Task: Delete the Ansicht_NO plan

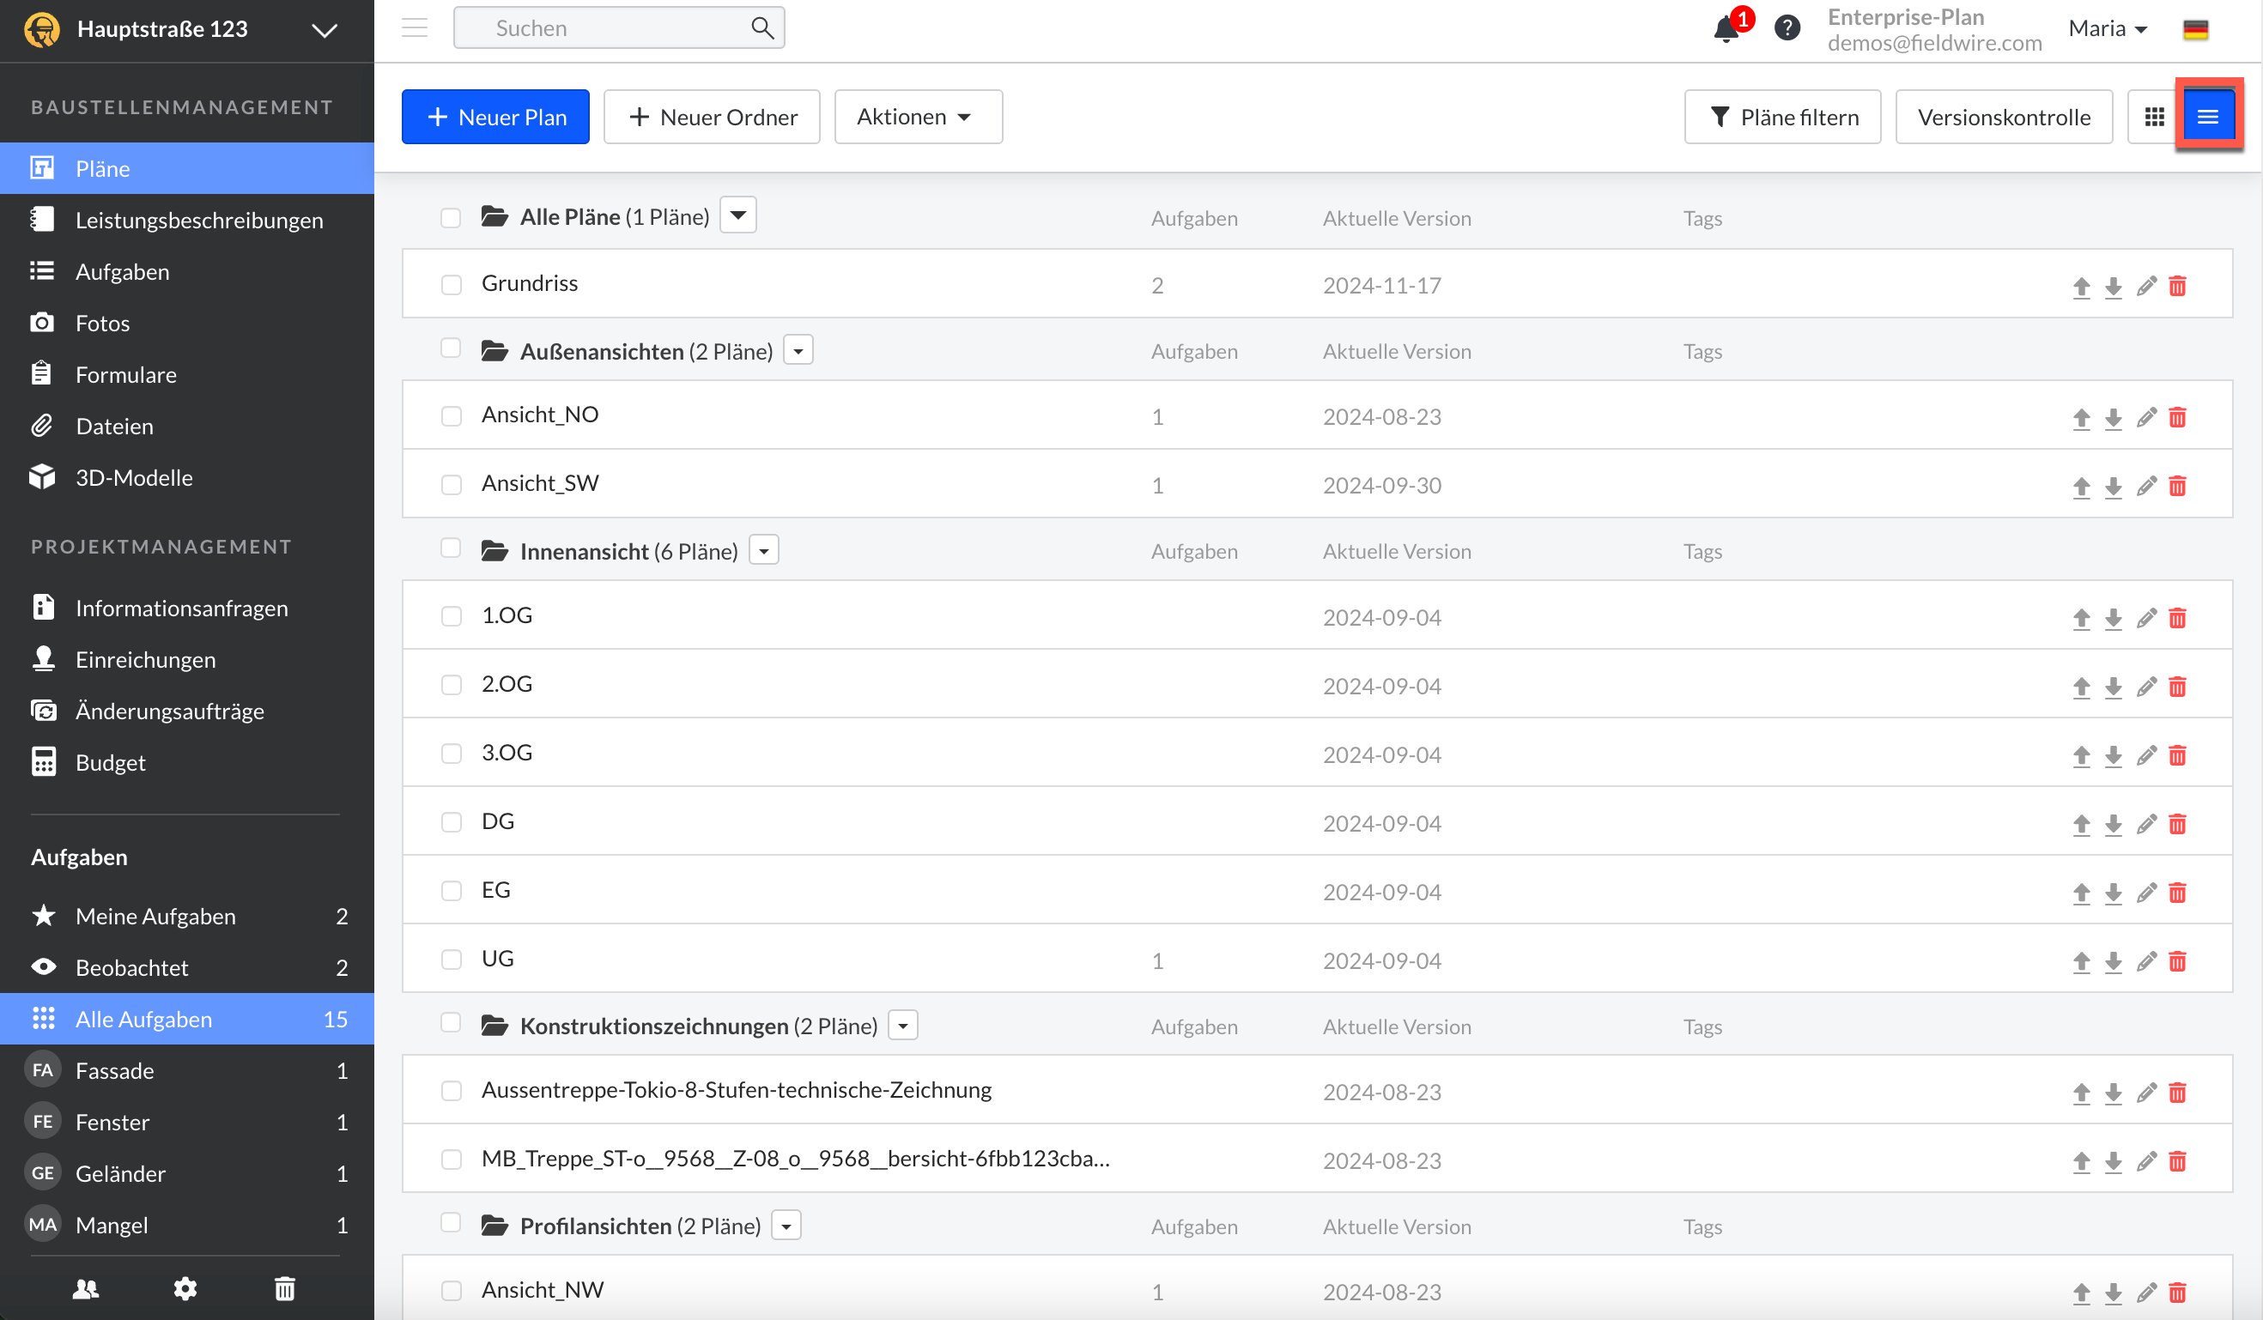Action: point(2177,418)
